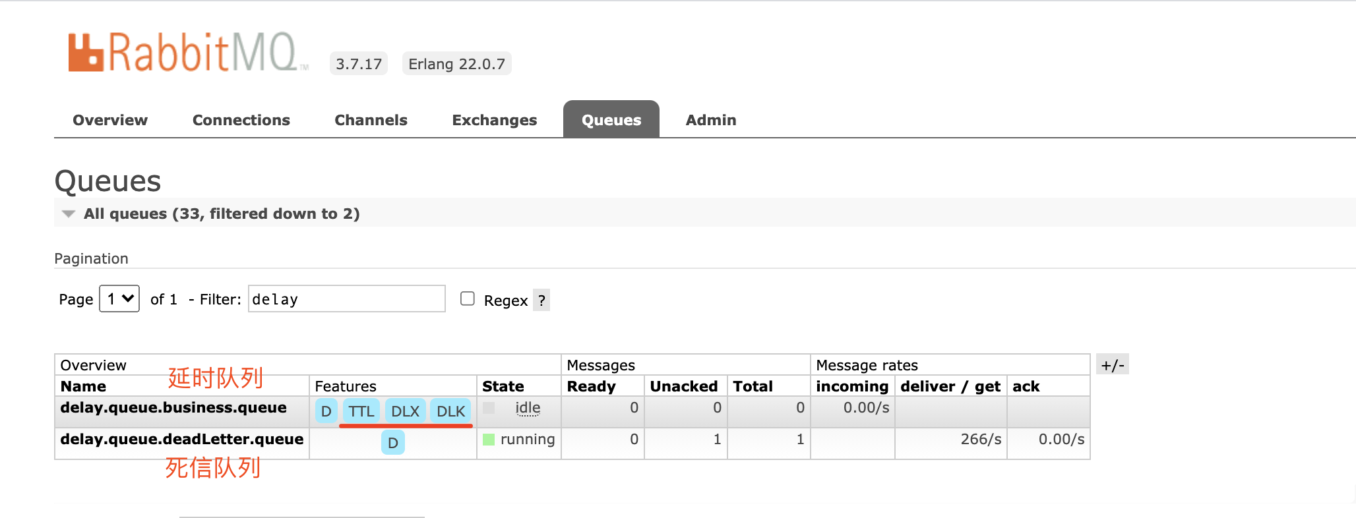
Task: Click the DLX feature badge
Action: (405, 411)
